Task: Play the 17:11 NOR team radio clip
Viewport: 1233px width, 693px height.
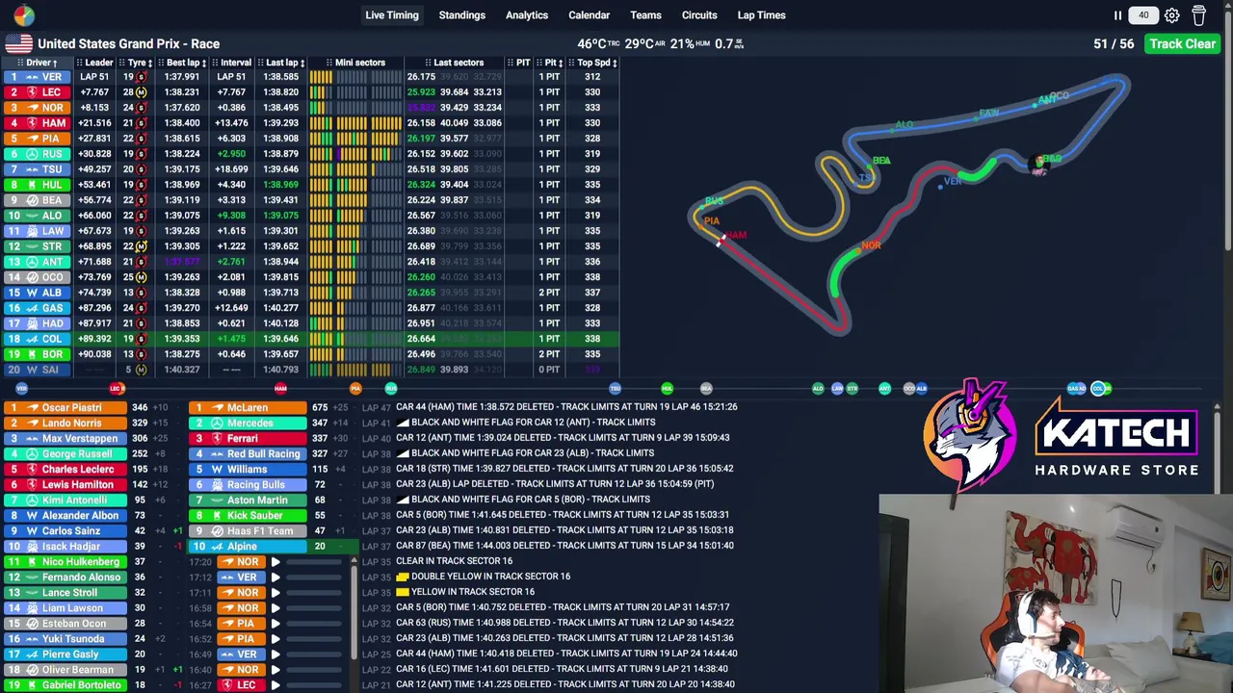Action: [x=275, y=593]
